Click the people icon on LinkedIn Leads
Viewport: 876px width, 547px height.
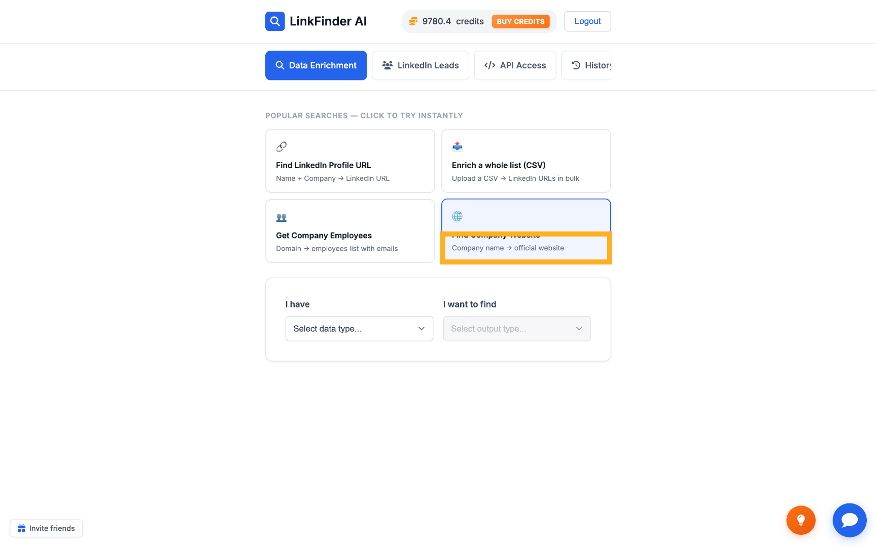388,65
